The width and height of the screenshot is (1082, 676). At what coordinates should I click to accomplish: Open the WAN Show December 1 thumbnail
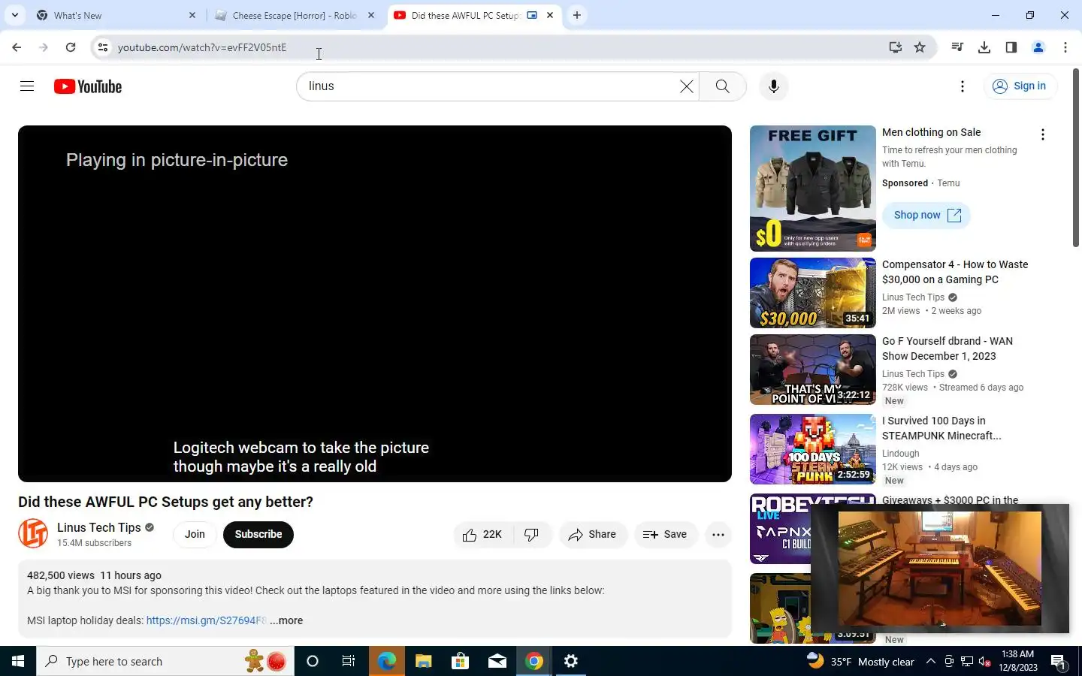[813, 370]
